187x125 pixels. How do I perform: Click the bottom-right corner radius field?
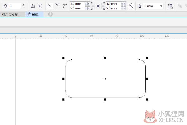[x=113, y=8]
